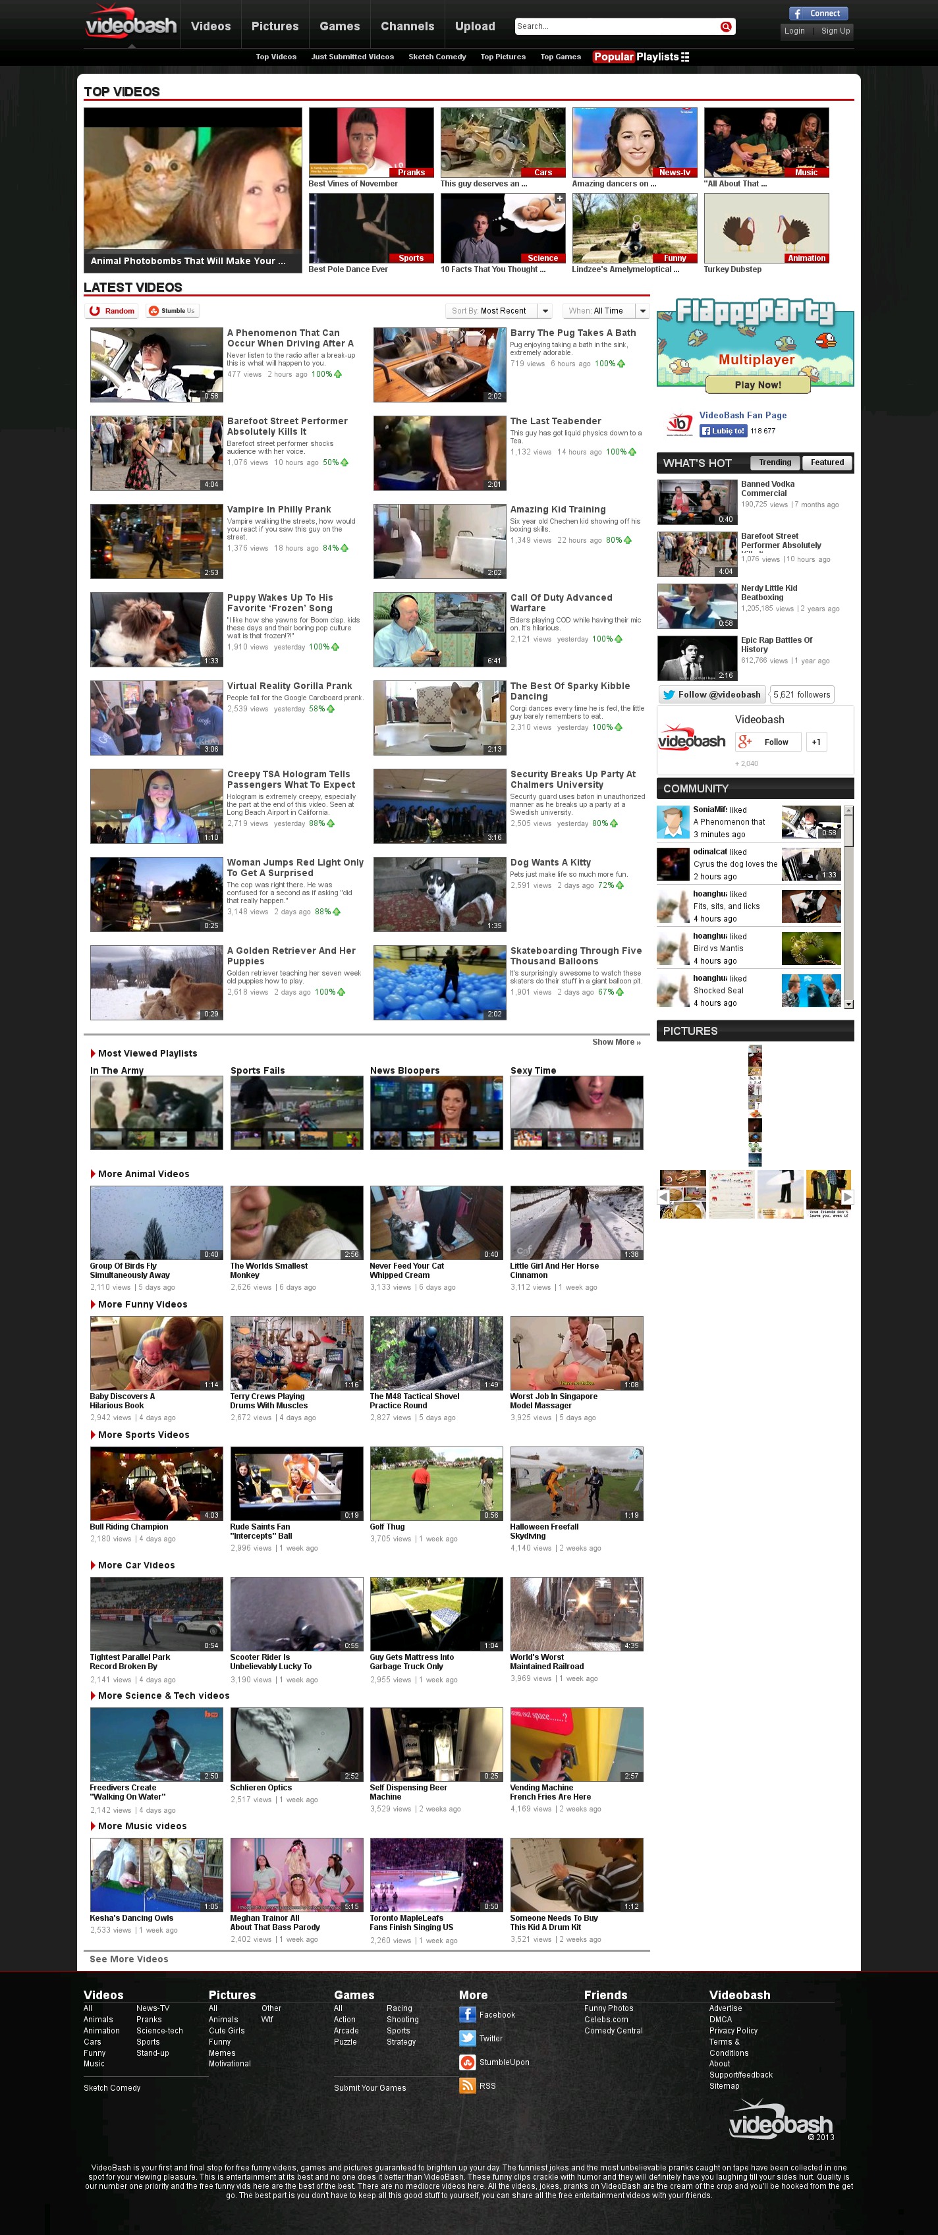
Task: Open the Channels menu
Action: point(407,26)
